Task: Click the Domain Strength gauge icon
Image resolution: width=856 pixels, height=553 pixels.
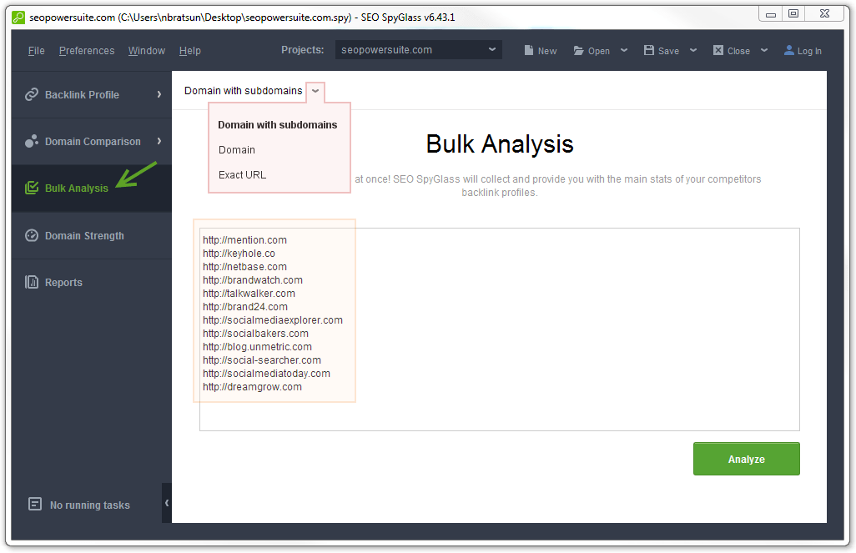Action: coord(32,235)
